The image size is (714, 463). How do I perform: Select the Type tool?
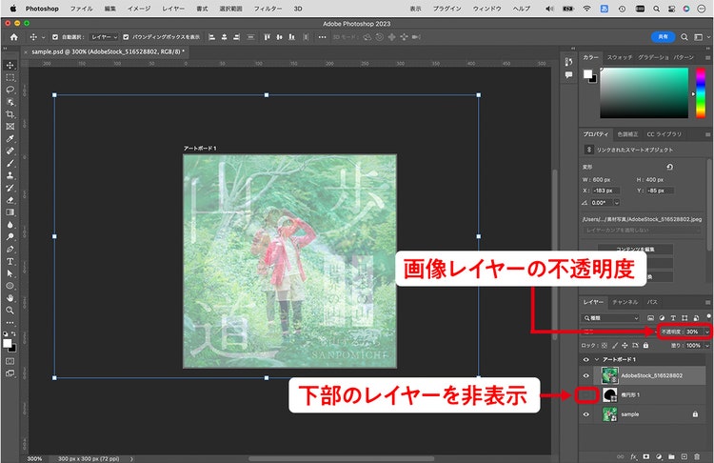click(10, 262)
